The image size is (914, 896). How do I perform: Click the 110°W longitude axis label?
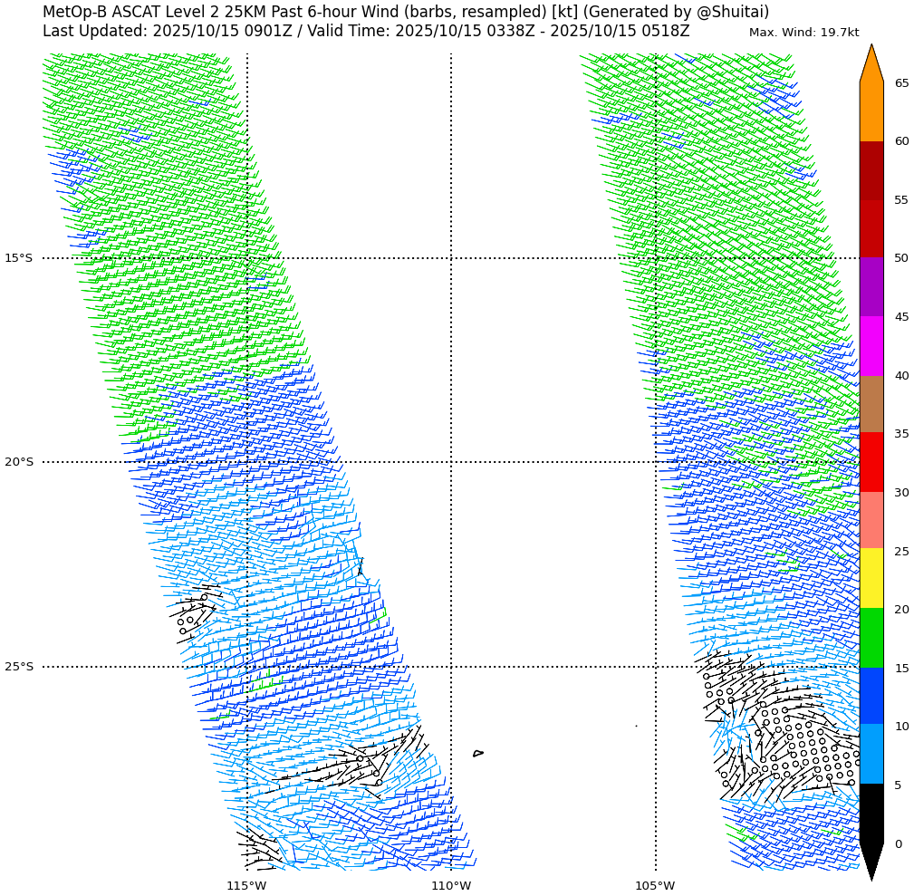tap(451, 885)
